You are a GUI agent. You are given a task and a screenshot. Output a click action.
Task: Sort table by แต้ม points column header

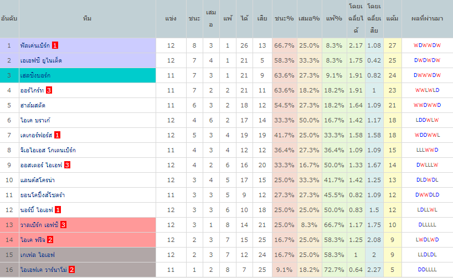(x=392, y=19)
